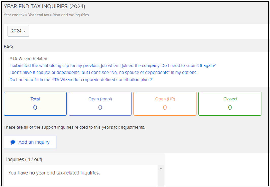This screenshot has width=270, height=187.
Task: Filter by Open (empl) inquiries card
Action: pos(100,104)
